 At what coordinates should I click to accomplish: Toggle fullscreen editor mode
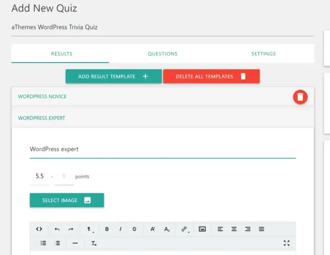287,243
